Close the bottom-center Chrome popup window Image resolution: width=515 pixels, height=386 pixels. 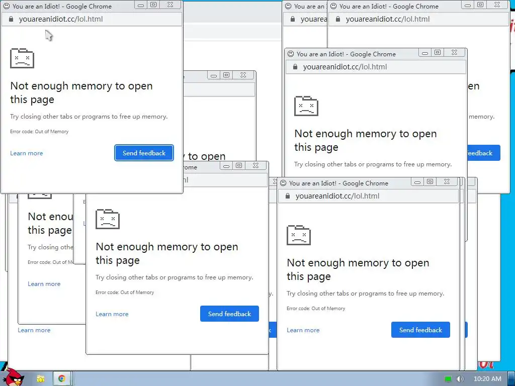point(255,165)
